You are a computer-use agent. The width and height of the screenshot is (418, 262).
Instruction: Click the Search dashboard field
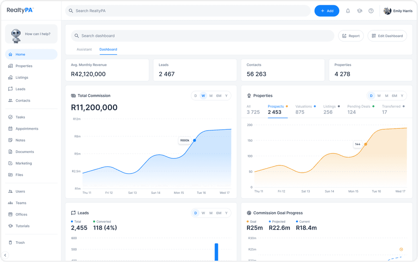click(202, 36)
